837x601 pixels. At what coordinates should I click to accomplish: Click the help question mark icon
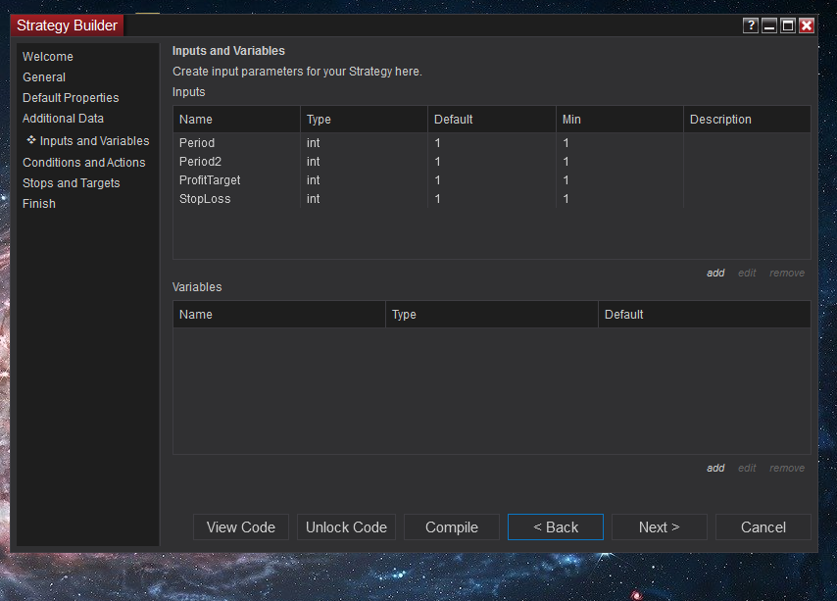coord(750,25)
